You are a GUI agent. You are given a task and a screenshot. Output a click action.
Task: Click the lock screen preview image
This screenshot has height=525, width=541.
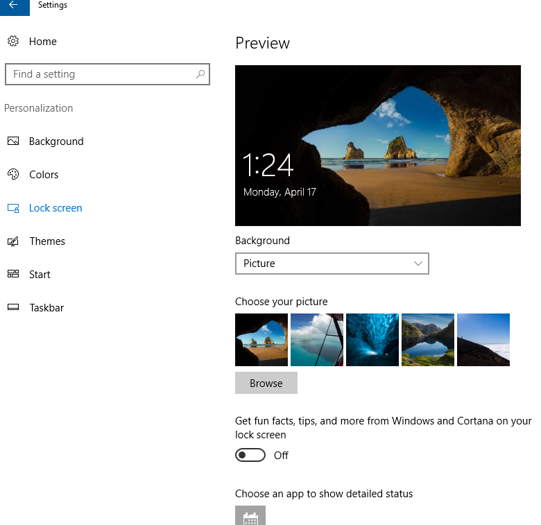(378, 146)
